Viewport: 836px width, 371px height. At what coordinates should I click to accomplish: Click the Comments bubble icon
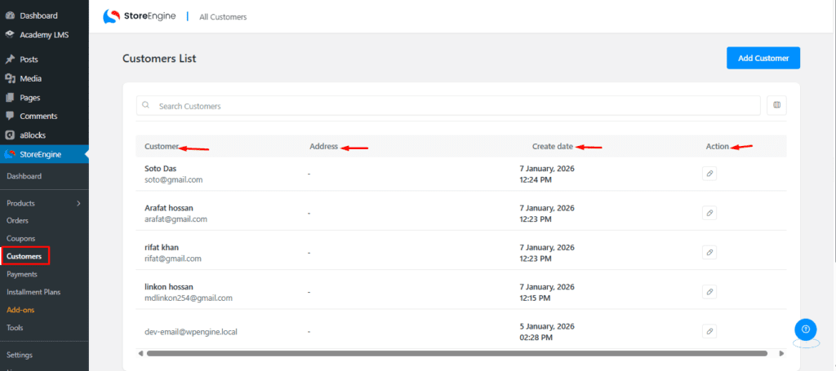pyautogui.click(x=10, y=116)
